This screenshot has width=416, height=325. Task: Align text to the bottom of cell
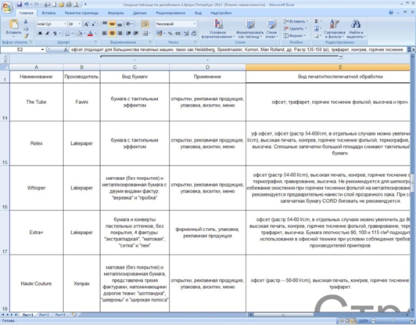click(120, 24)
